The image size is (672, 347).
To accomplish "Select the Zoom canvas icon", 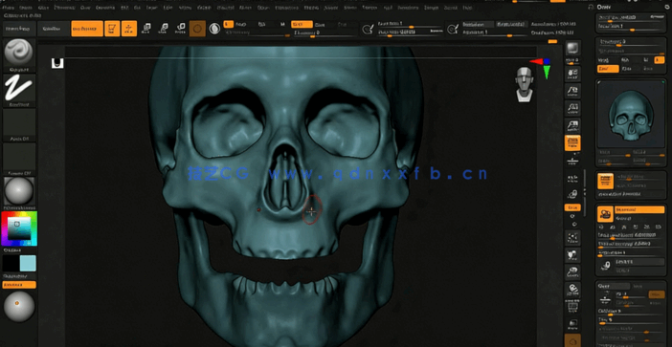I will tap(572, 91).
